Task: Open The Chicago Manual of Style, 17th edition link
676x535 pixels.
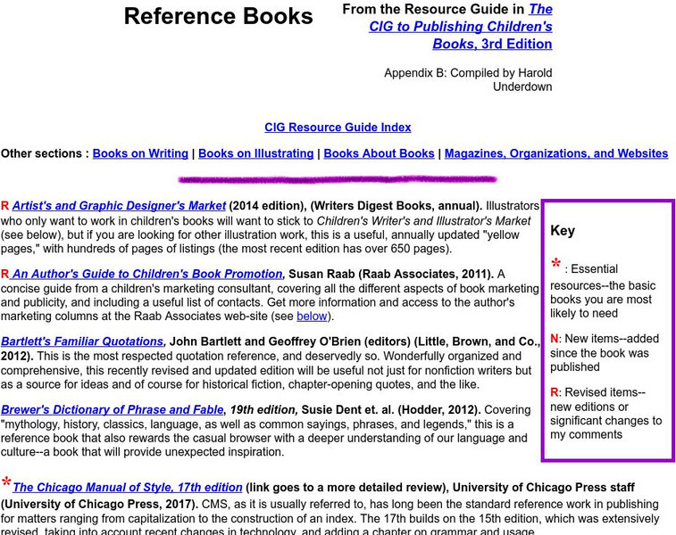Action: [127, 487]
